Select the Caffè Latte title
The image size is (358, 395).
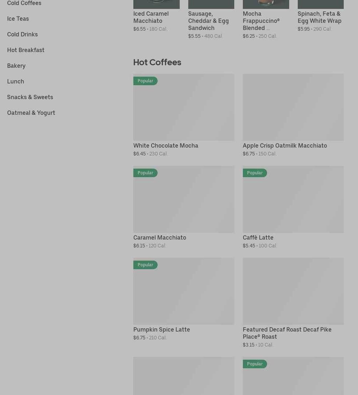coord(258,237)
